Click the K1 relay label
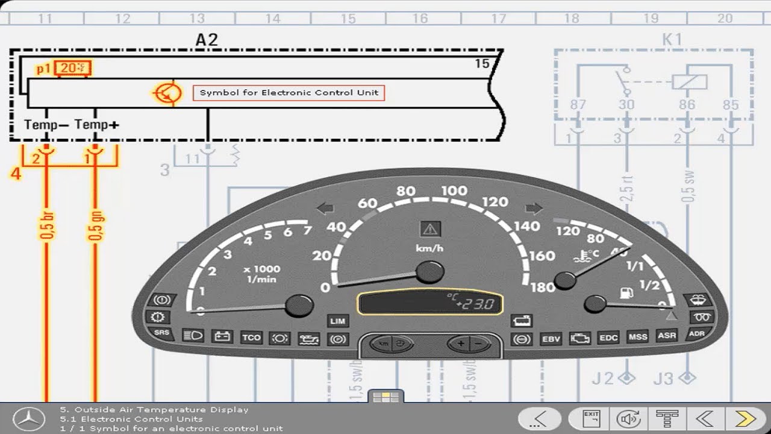This screenshot has height=434, width=771. 672,40
